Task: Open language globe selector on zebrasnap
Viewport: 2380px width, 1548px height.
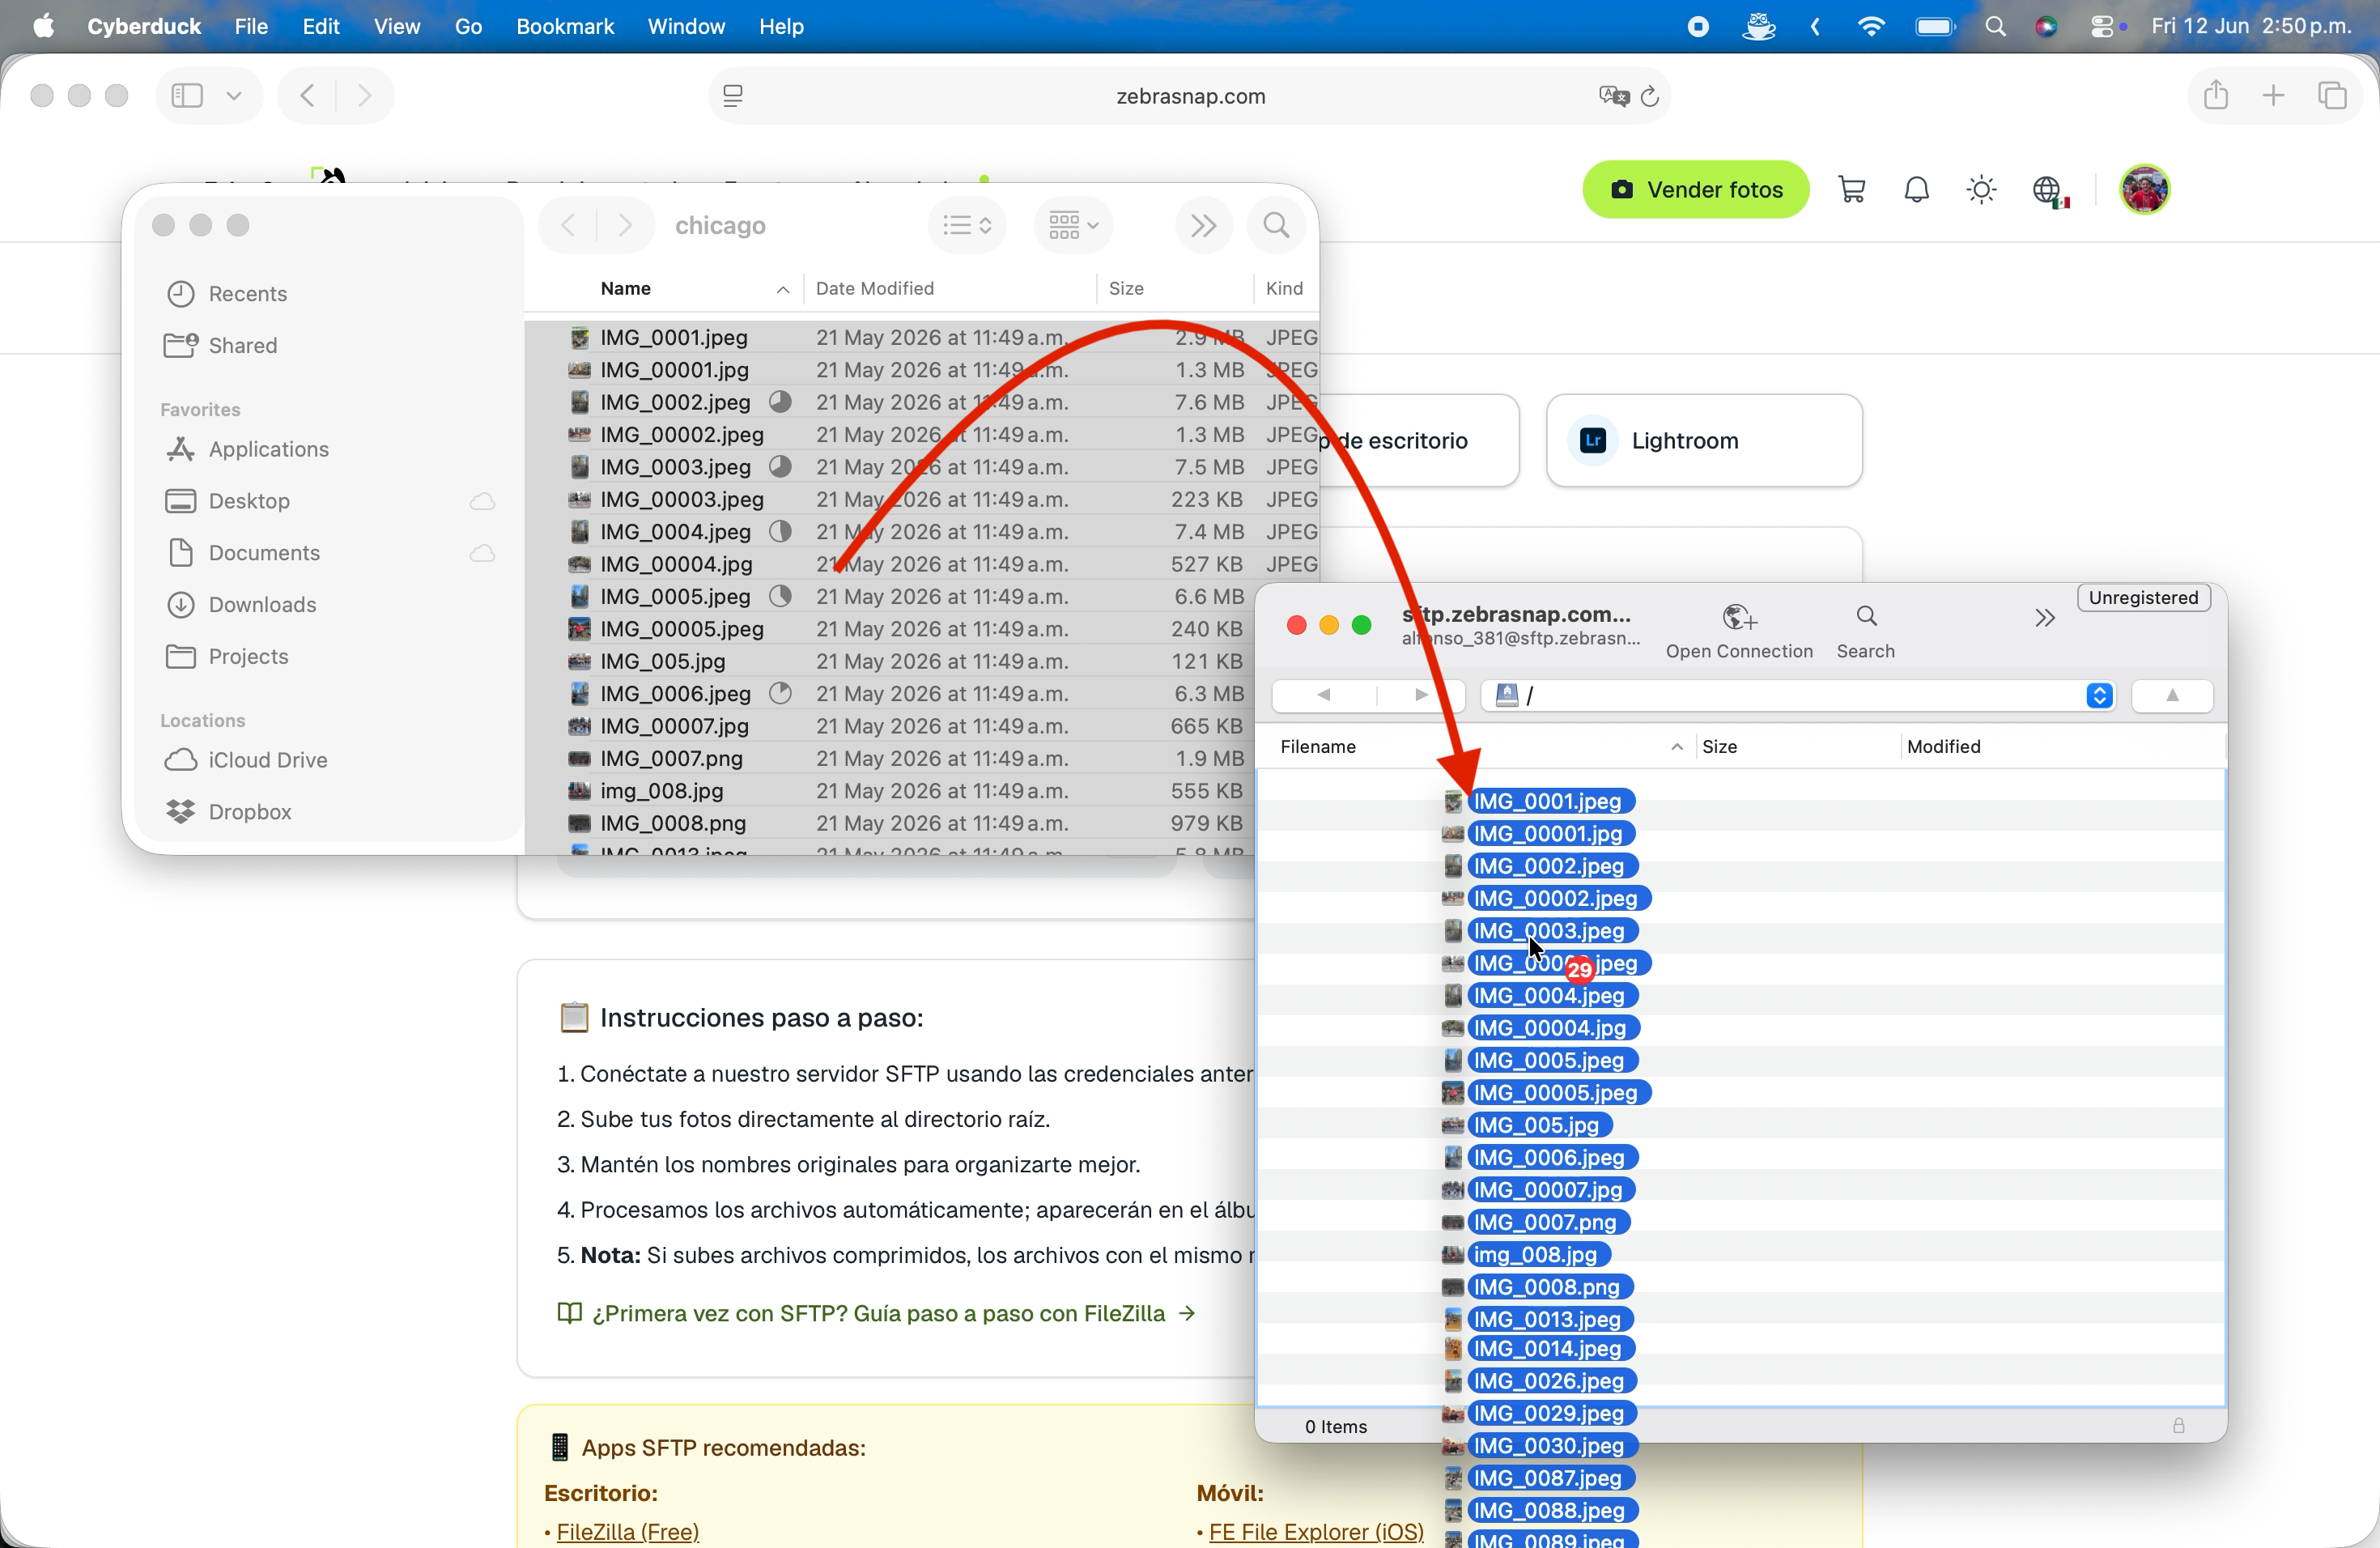Action: pyautogui.click(x=2049, y=190)
